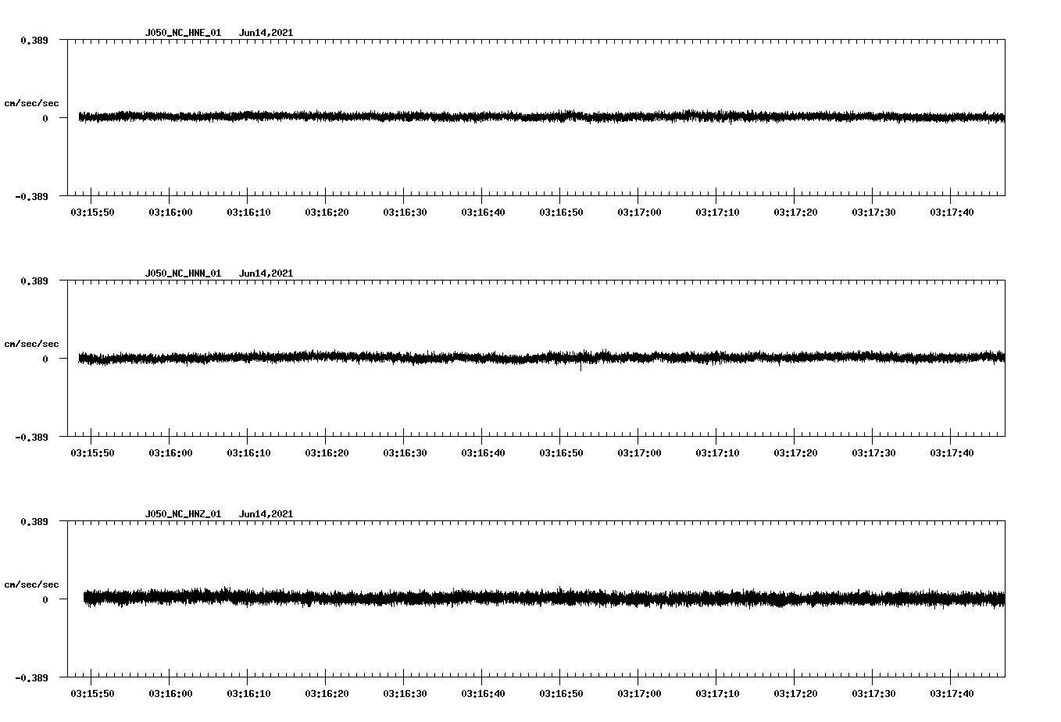The height and width of the screenshot is (722, 1061).
Task: Click the Jun14,2021 date on HNZ plot
Action: pos(266,514)
